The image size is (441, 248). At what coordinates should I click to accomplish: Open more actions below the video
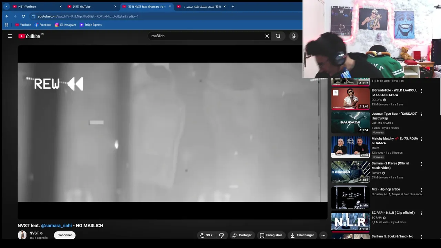click(x=323, y=235)
